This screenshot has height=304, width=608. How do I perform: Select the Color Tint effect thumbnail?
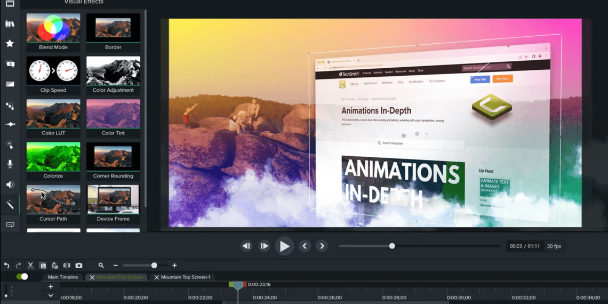tap(113, 118)
